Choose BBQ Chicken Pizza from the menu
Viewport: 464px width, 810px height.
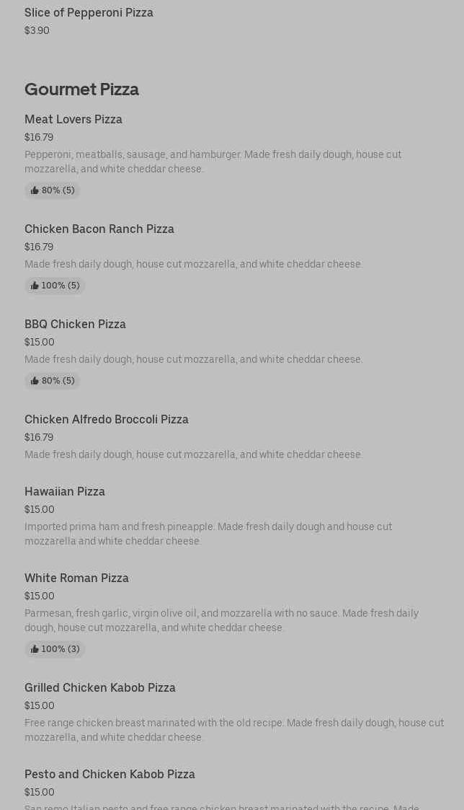pyautogui.click(x=75, y=324)
